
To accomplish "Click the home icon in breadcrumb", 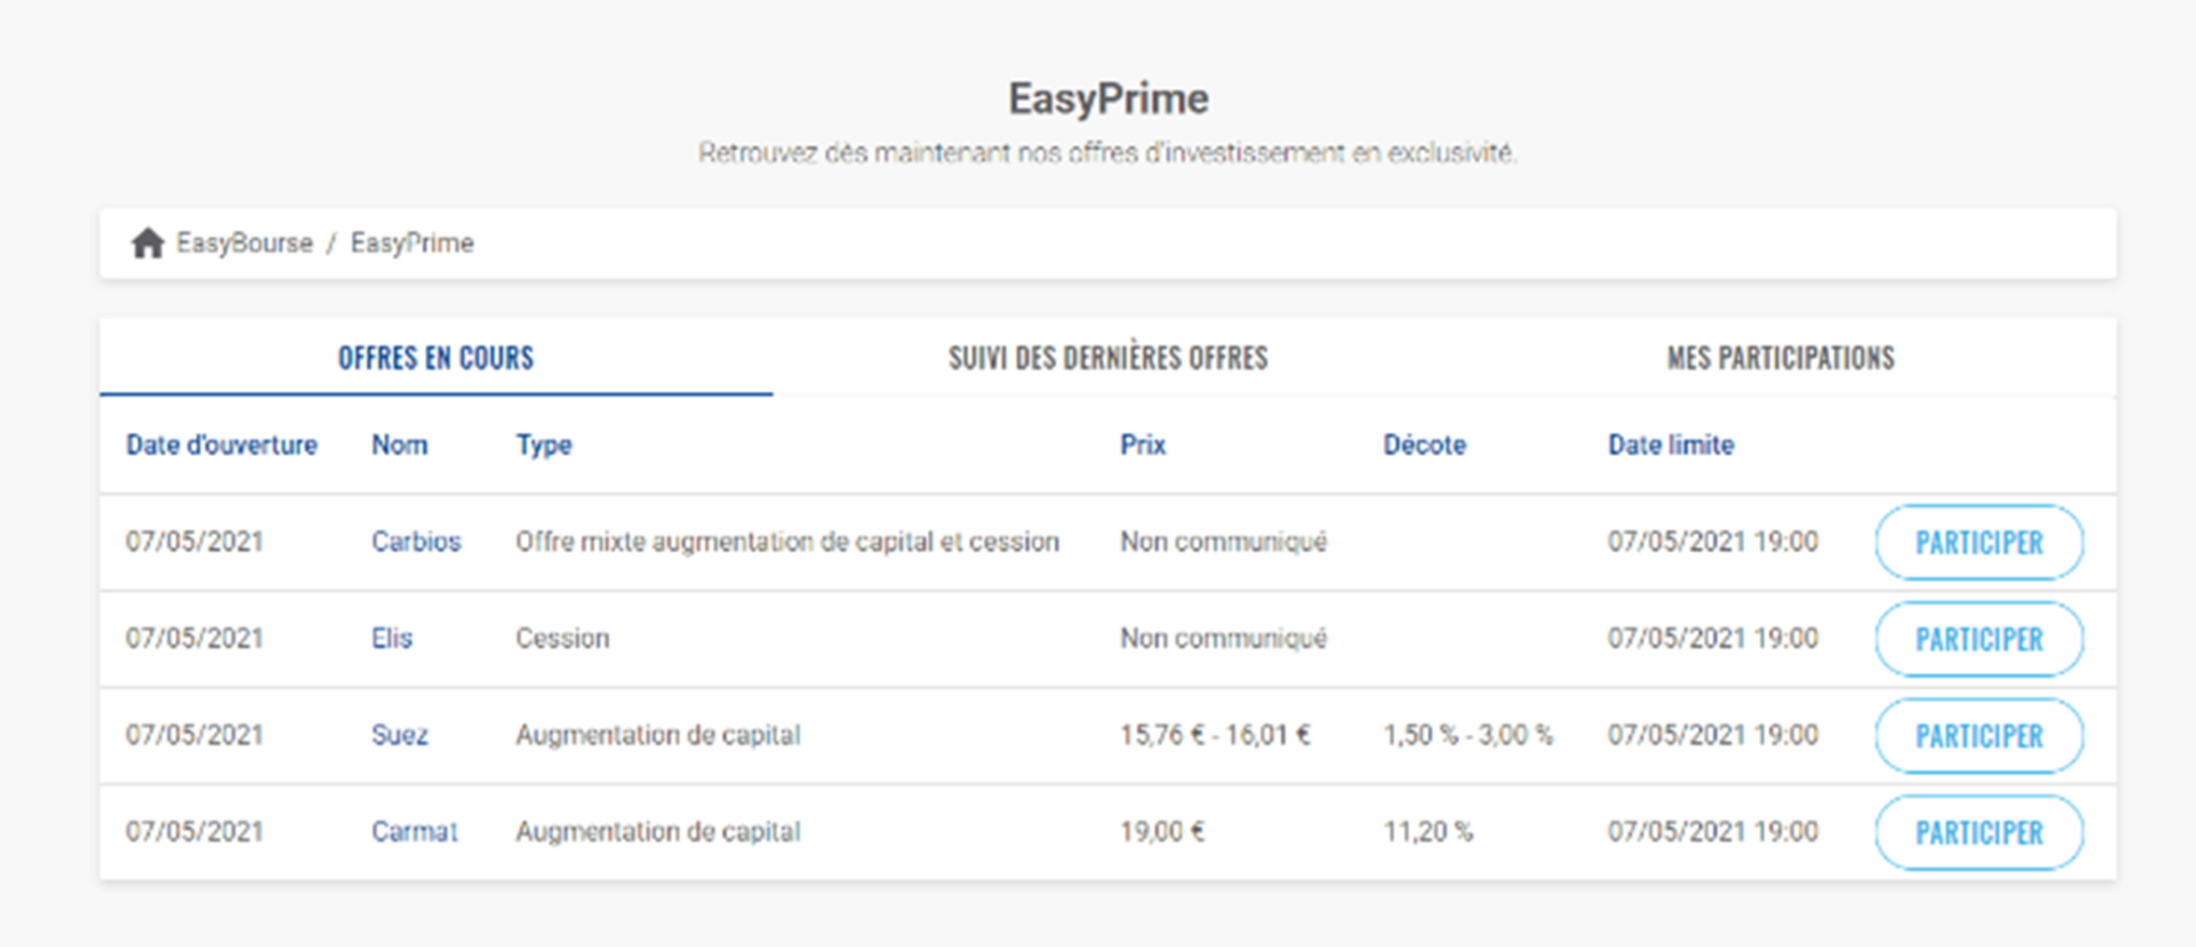I will (147, 244).
